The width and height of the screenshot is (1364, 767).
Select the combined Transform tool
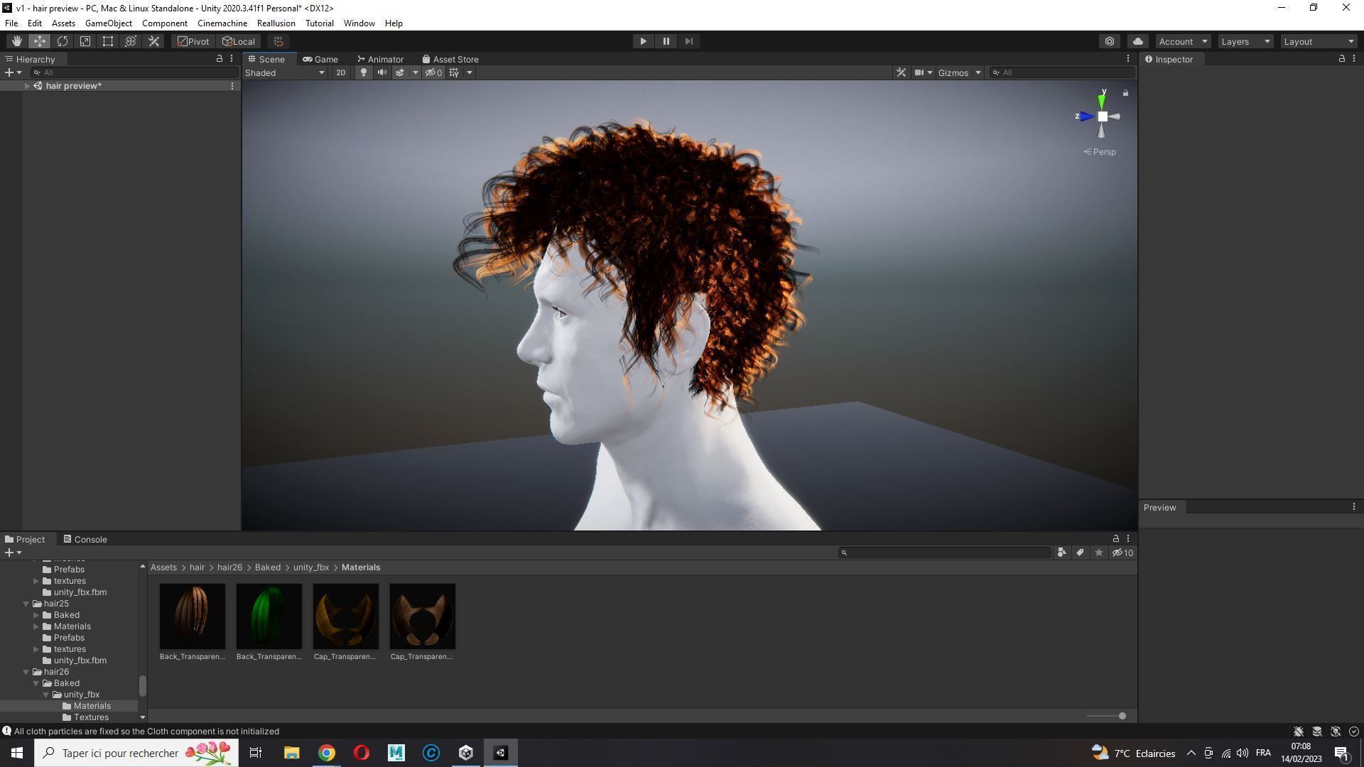click(x=131, y=41)
